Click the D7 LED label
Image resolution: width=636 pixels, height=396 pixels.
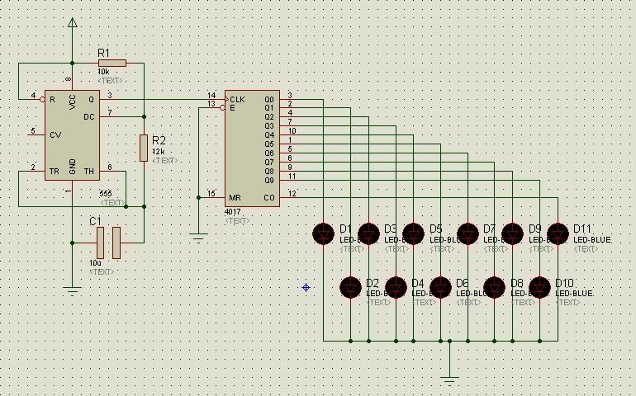tap(489, 229)
